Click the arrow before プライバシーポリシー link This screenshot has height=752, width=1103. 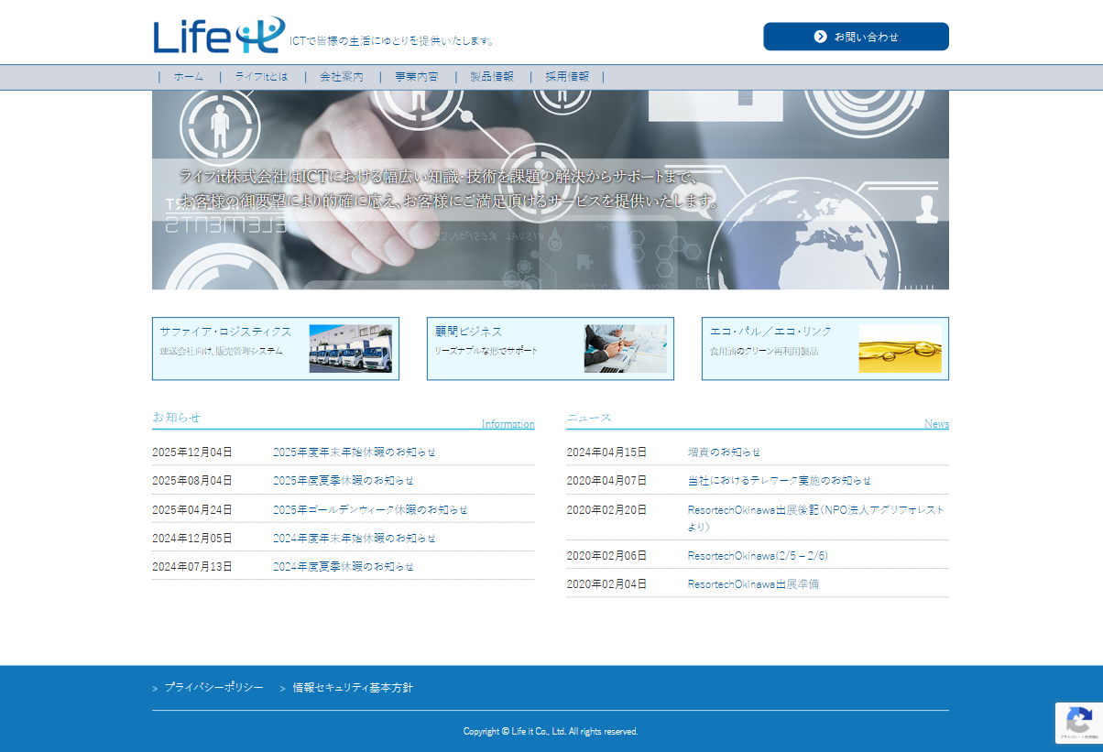[x=155, y=686]
